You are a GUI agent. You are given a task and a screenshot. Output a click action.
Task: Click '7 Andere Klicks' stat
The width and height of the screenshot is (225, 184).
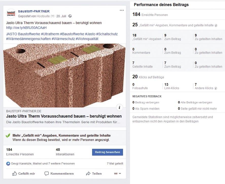click(204, 86)
